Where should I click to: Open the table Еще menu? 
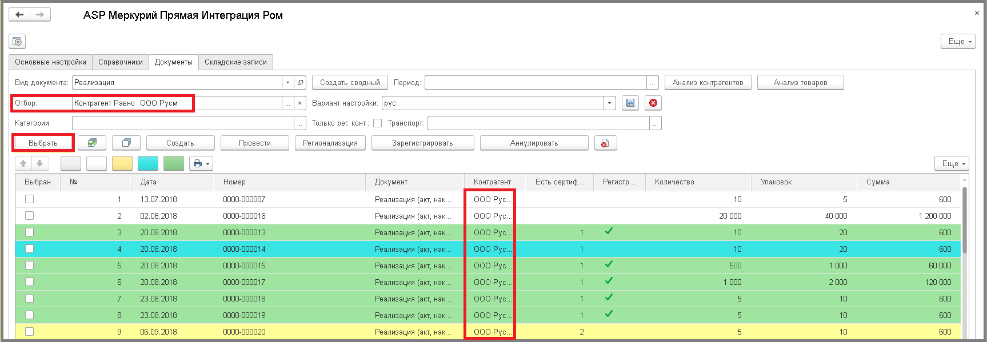(x=952, y=164)
